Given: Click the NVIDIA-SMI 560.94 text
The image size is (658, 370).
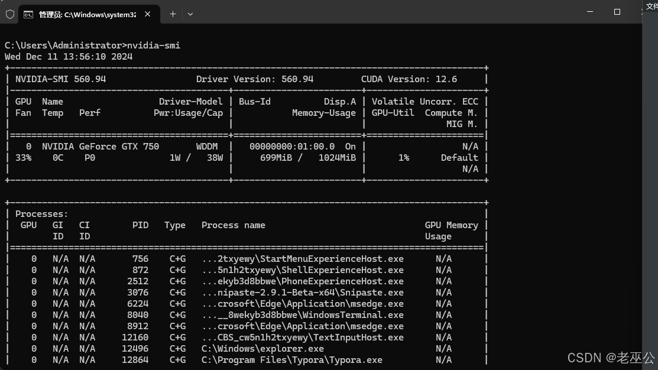Looking at the screenshot, I should point(60,79).
